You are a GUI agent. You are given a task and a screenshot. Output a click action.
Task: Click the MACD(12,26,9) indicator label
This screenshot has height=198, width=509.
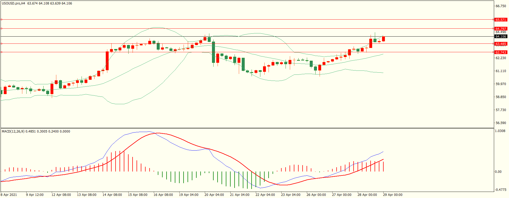click(x=13, y=131)
